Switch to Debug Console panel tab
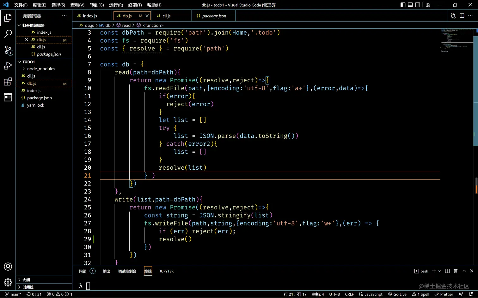The height and width of the screenshot is (298, 478). [x=127, y=271]
